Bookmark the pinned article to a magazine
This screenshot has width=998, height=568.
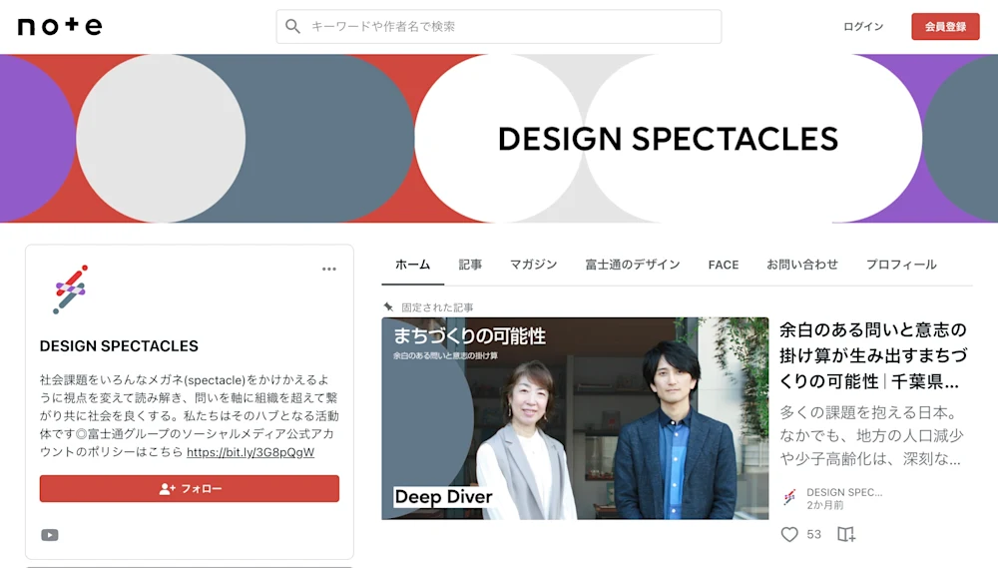tap(846, 534)
